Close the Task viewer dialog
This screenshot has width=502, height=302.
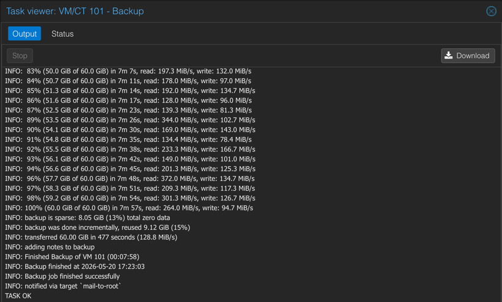(x=491, y=11)
